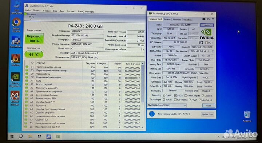Click the firmware field 'VE0R6327'

(x=87, y=31)
